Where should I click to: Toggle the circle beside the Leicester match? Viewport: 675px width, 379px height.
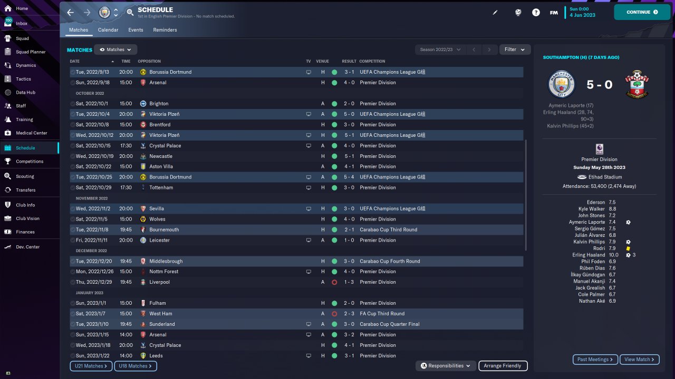click(73, 241)
